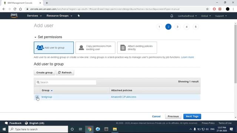Go to wizard step 1
Screen dimensions: 237x133
159,27
